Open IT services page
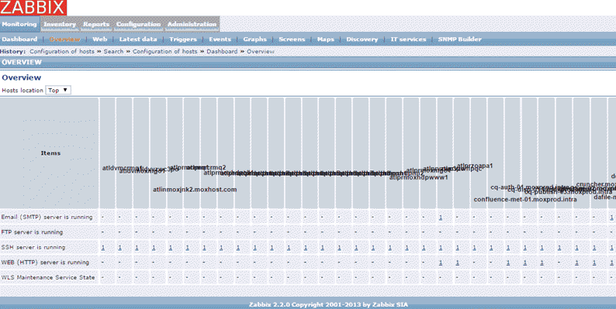616x309 pixels. tap(408, 39)
